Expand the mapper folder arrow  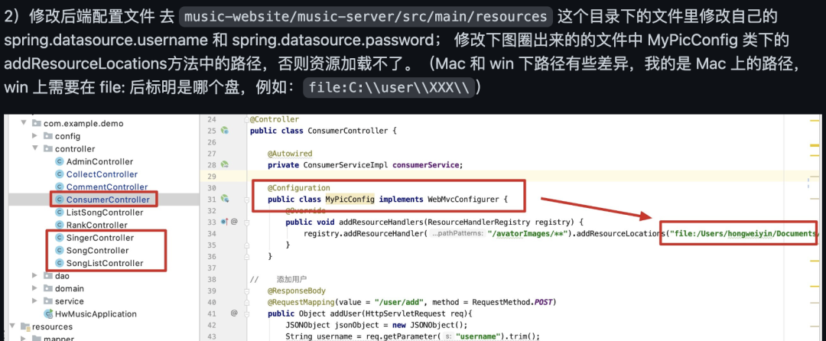point(23,339)
